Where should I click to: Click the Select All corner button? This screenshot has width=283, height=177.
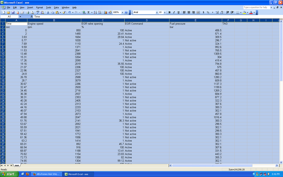(3, 20)
